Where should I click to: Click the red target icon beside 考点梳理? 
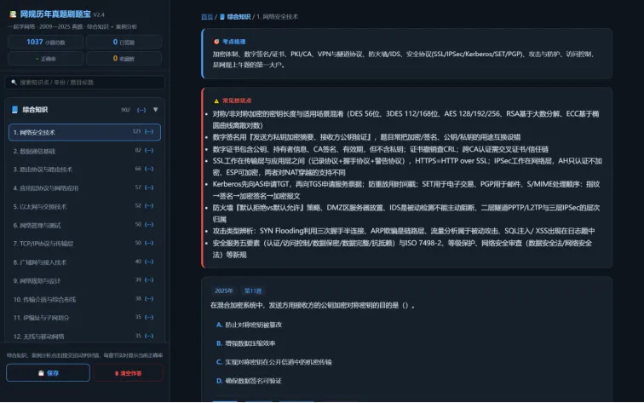tap(216, 42)
